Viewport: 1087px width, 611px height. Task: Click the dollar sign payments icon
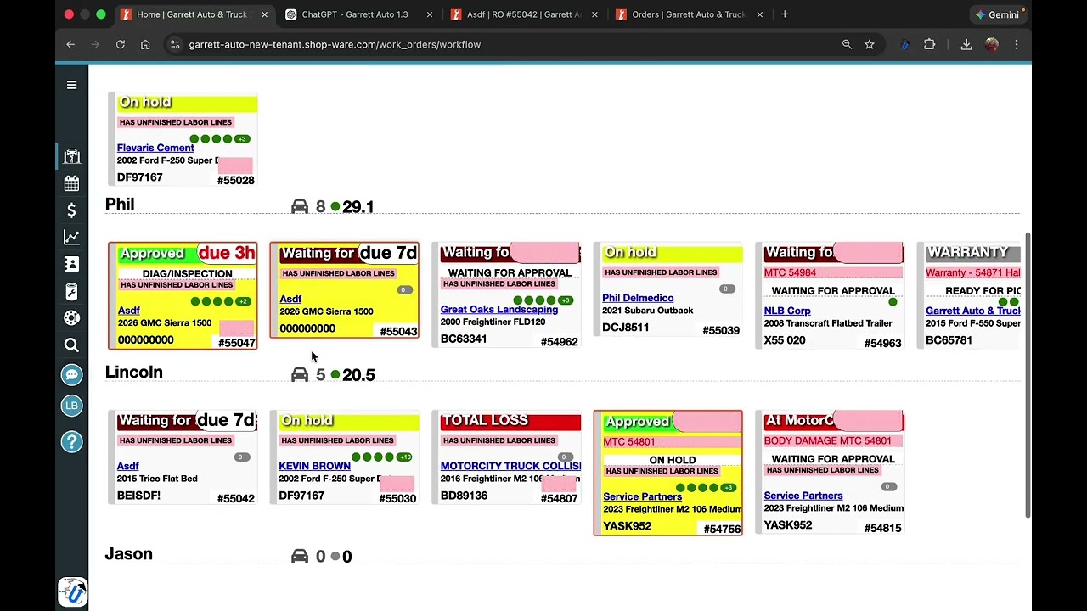(x=71, y=210)
